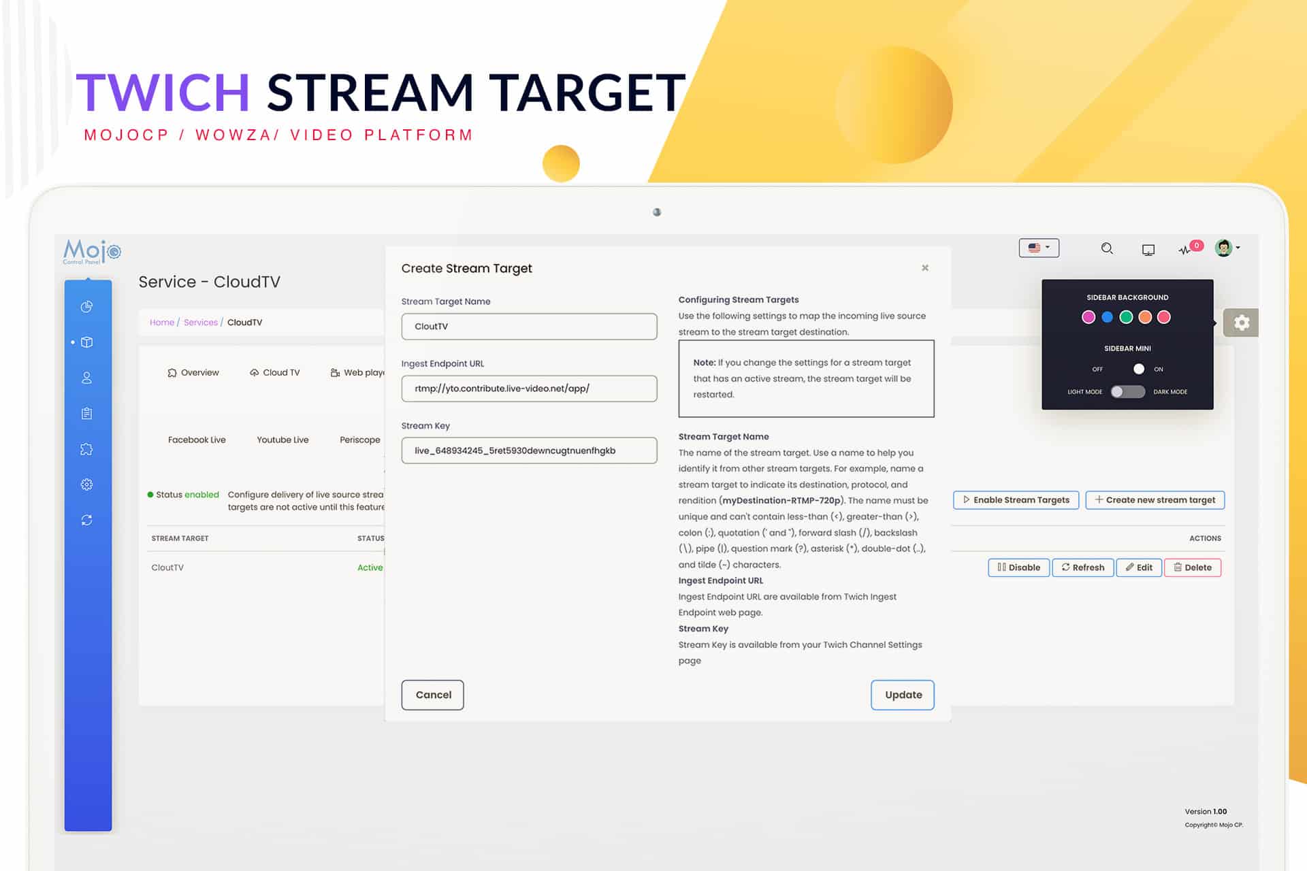Disable the CloutTV stream target
1307x871 pixels.
click(x=1018, y=567)
